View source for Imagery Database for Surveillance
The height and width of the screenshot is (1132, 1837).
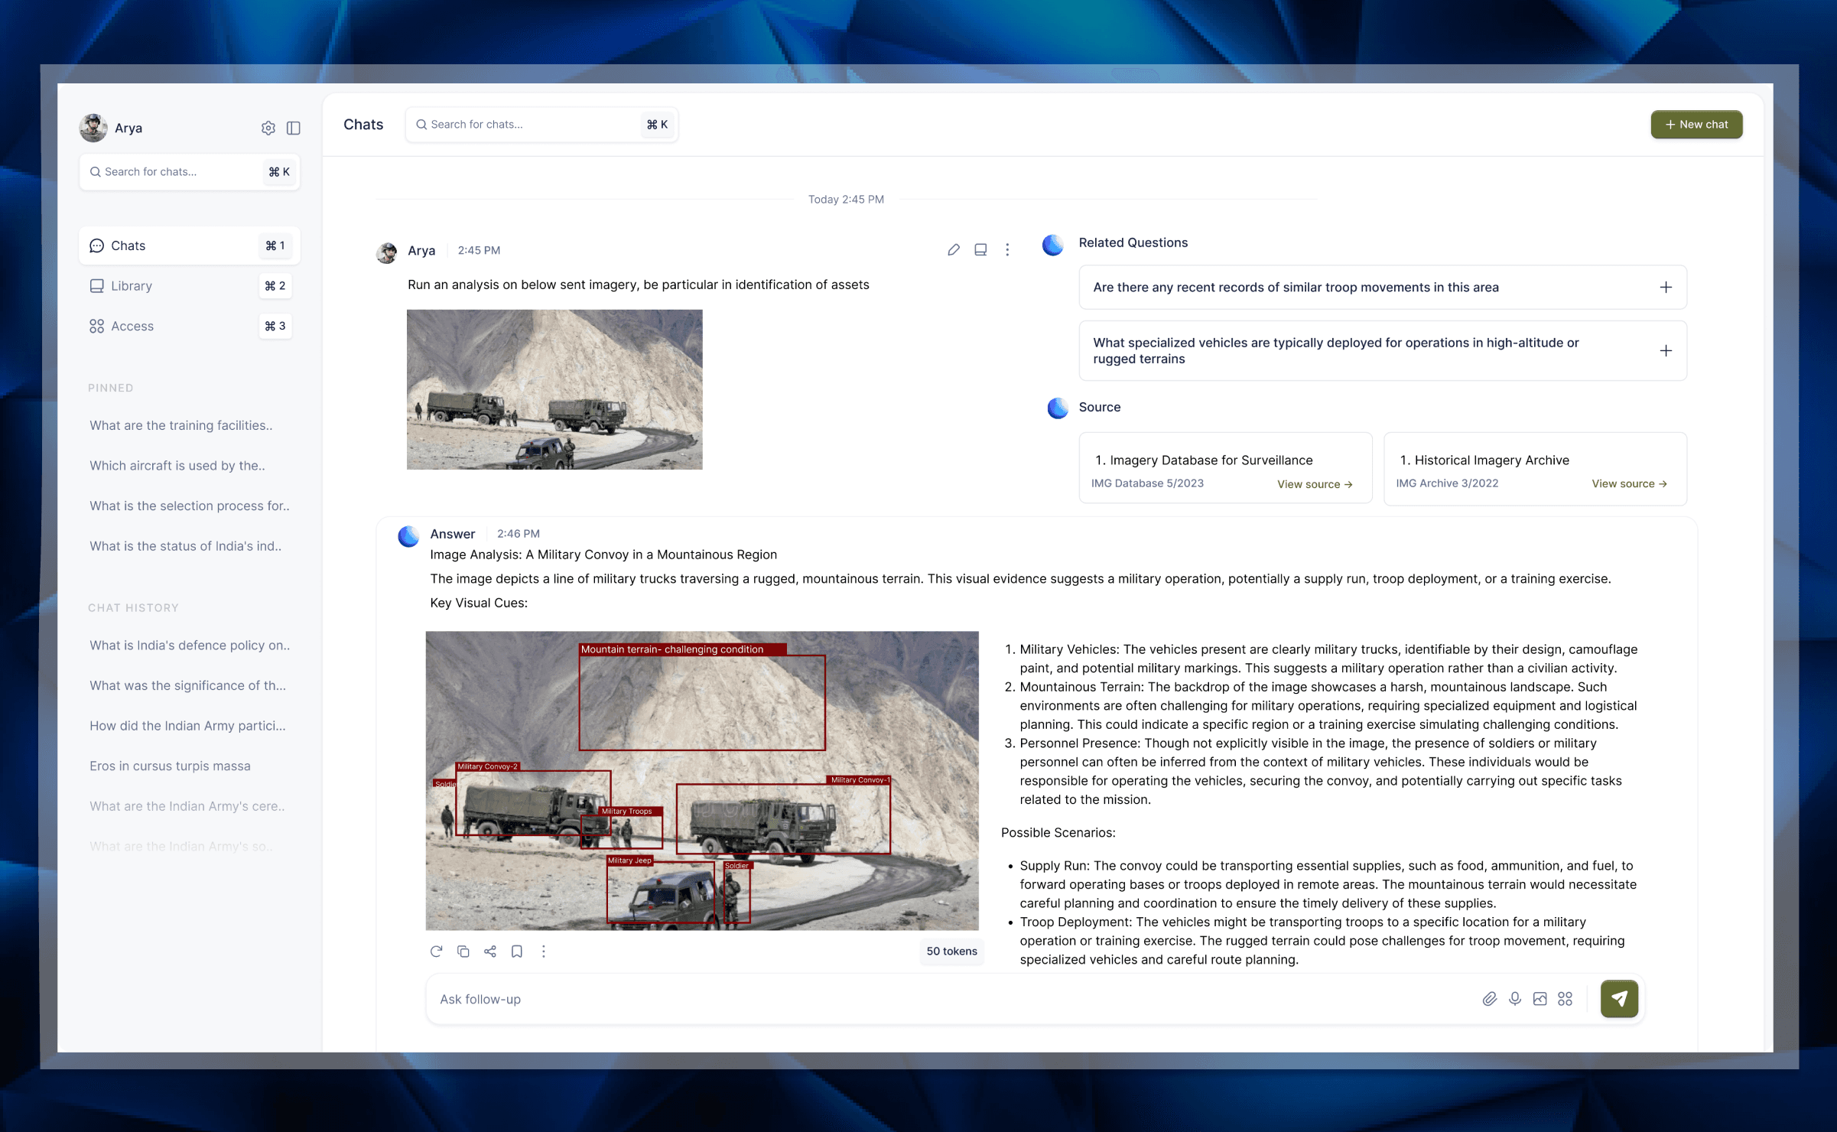(x=1314, y=484)
